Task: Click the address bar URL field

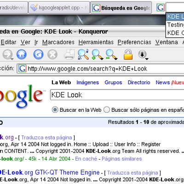Action: click(x=101, y=69)
